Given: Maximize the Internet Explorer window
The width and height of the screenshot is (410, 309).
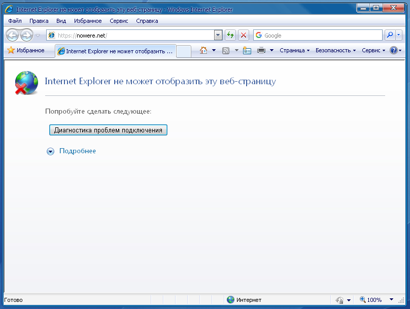Looking at the screenshot, I should pyautogui.click(x=376, y=8).
